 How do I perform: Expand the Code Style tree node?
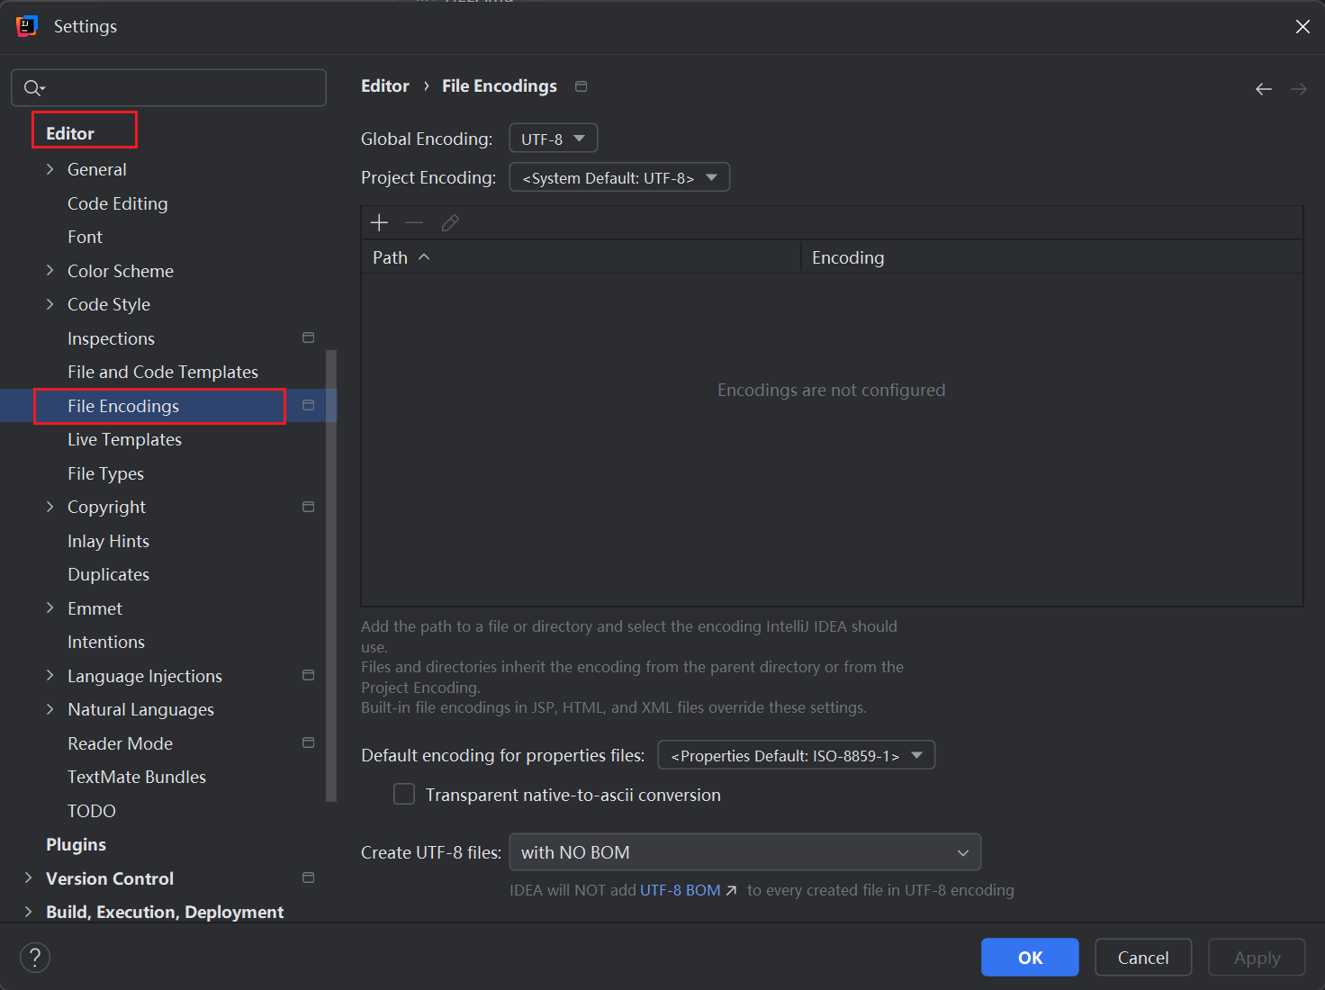pyautogui.click(x=50, y=305)
